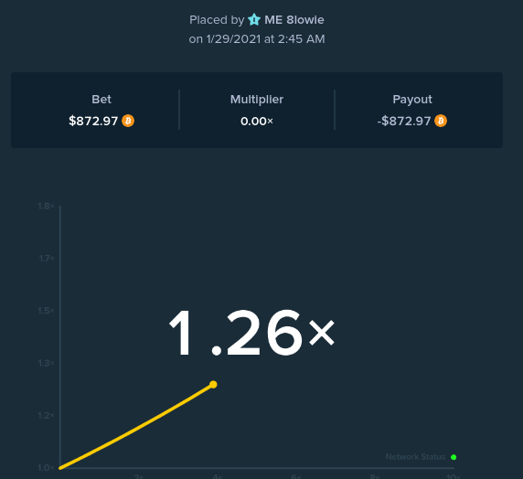Screen dimensions: 523x479
Task: Click the large 1.26× crash multiplier
Action: pyautogui.click(x=251, y=333)
